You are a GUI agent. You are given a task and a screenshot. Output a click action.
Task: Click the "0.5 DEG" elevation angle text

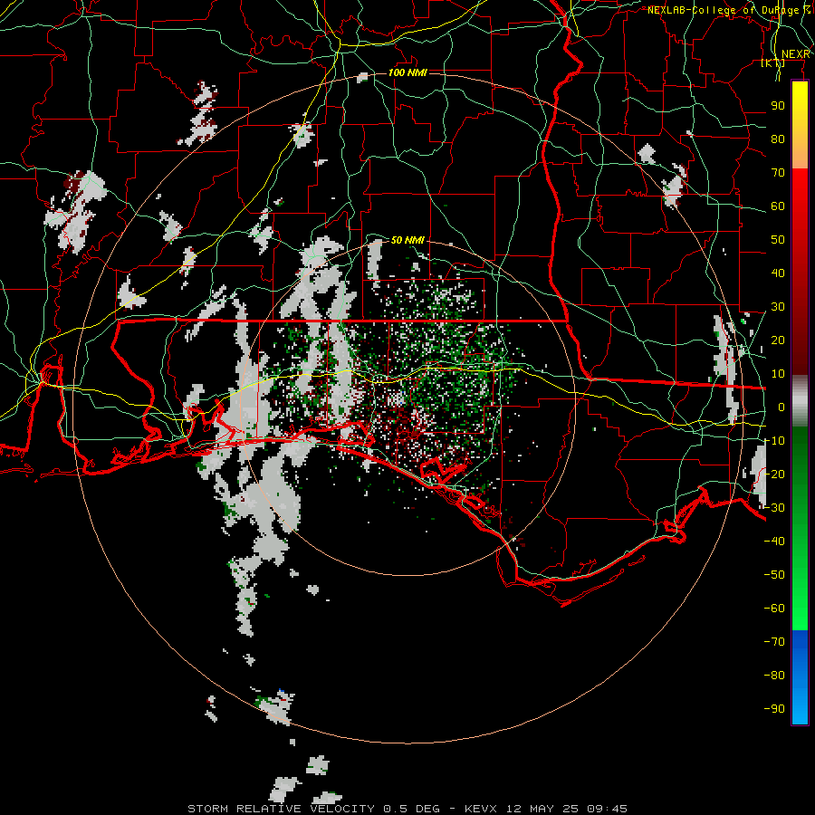(412, 809)
